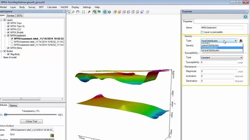Click the non-highlighted blue globe icon

[109, 12]
